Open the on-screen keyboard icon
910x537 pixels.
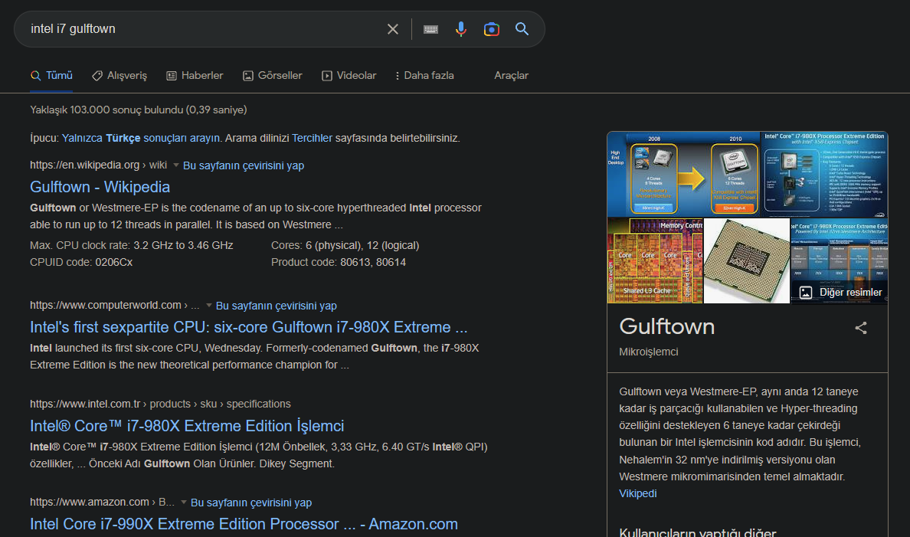(430, 29)
